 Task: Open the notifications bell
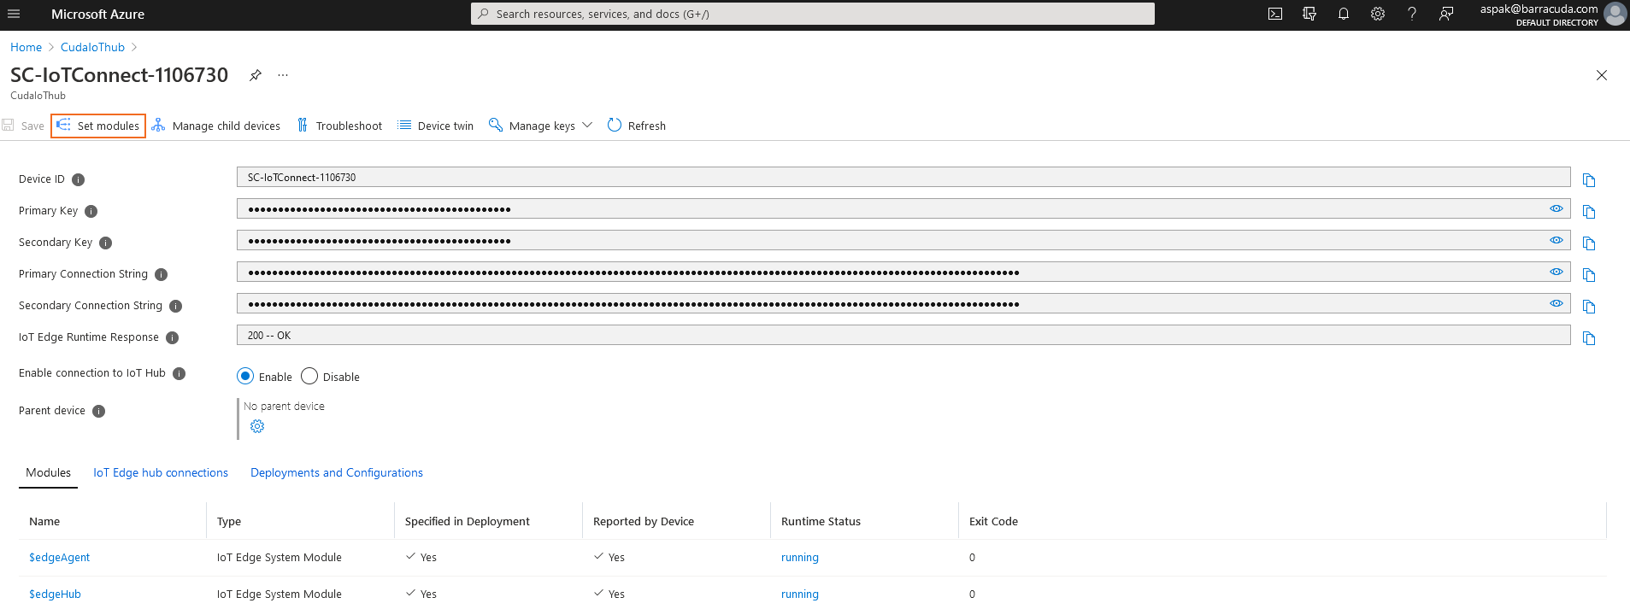1344,14
